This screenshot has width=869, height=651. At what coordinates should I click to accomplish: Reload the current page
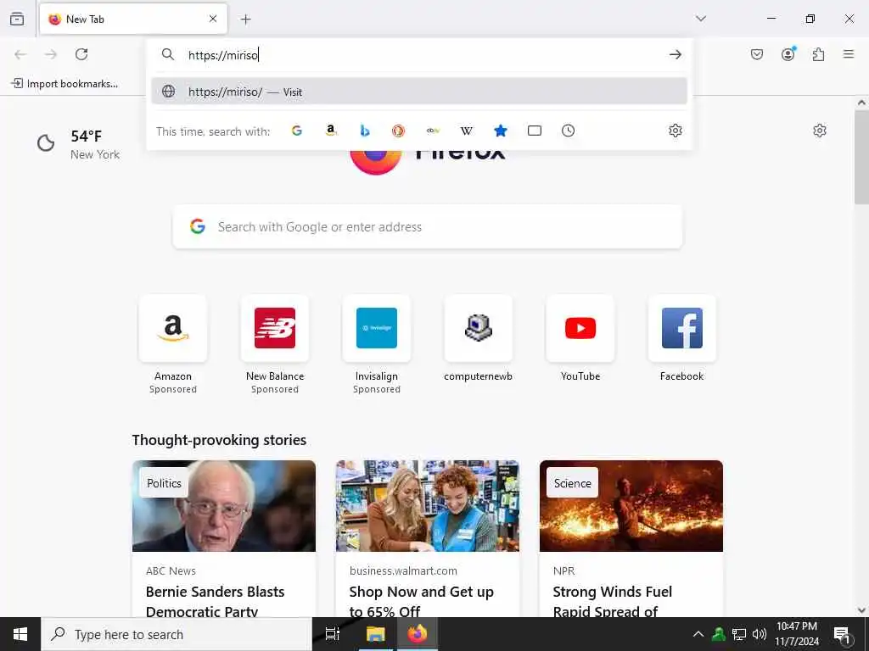point(81,54)
